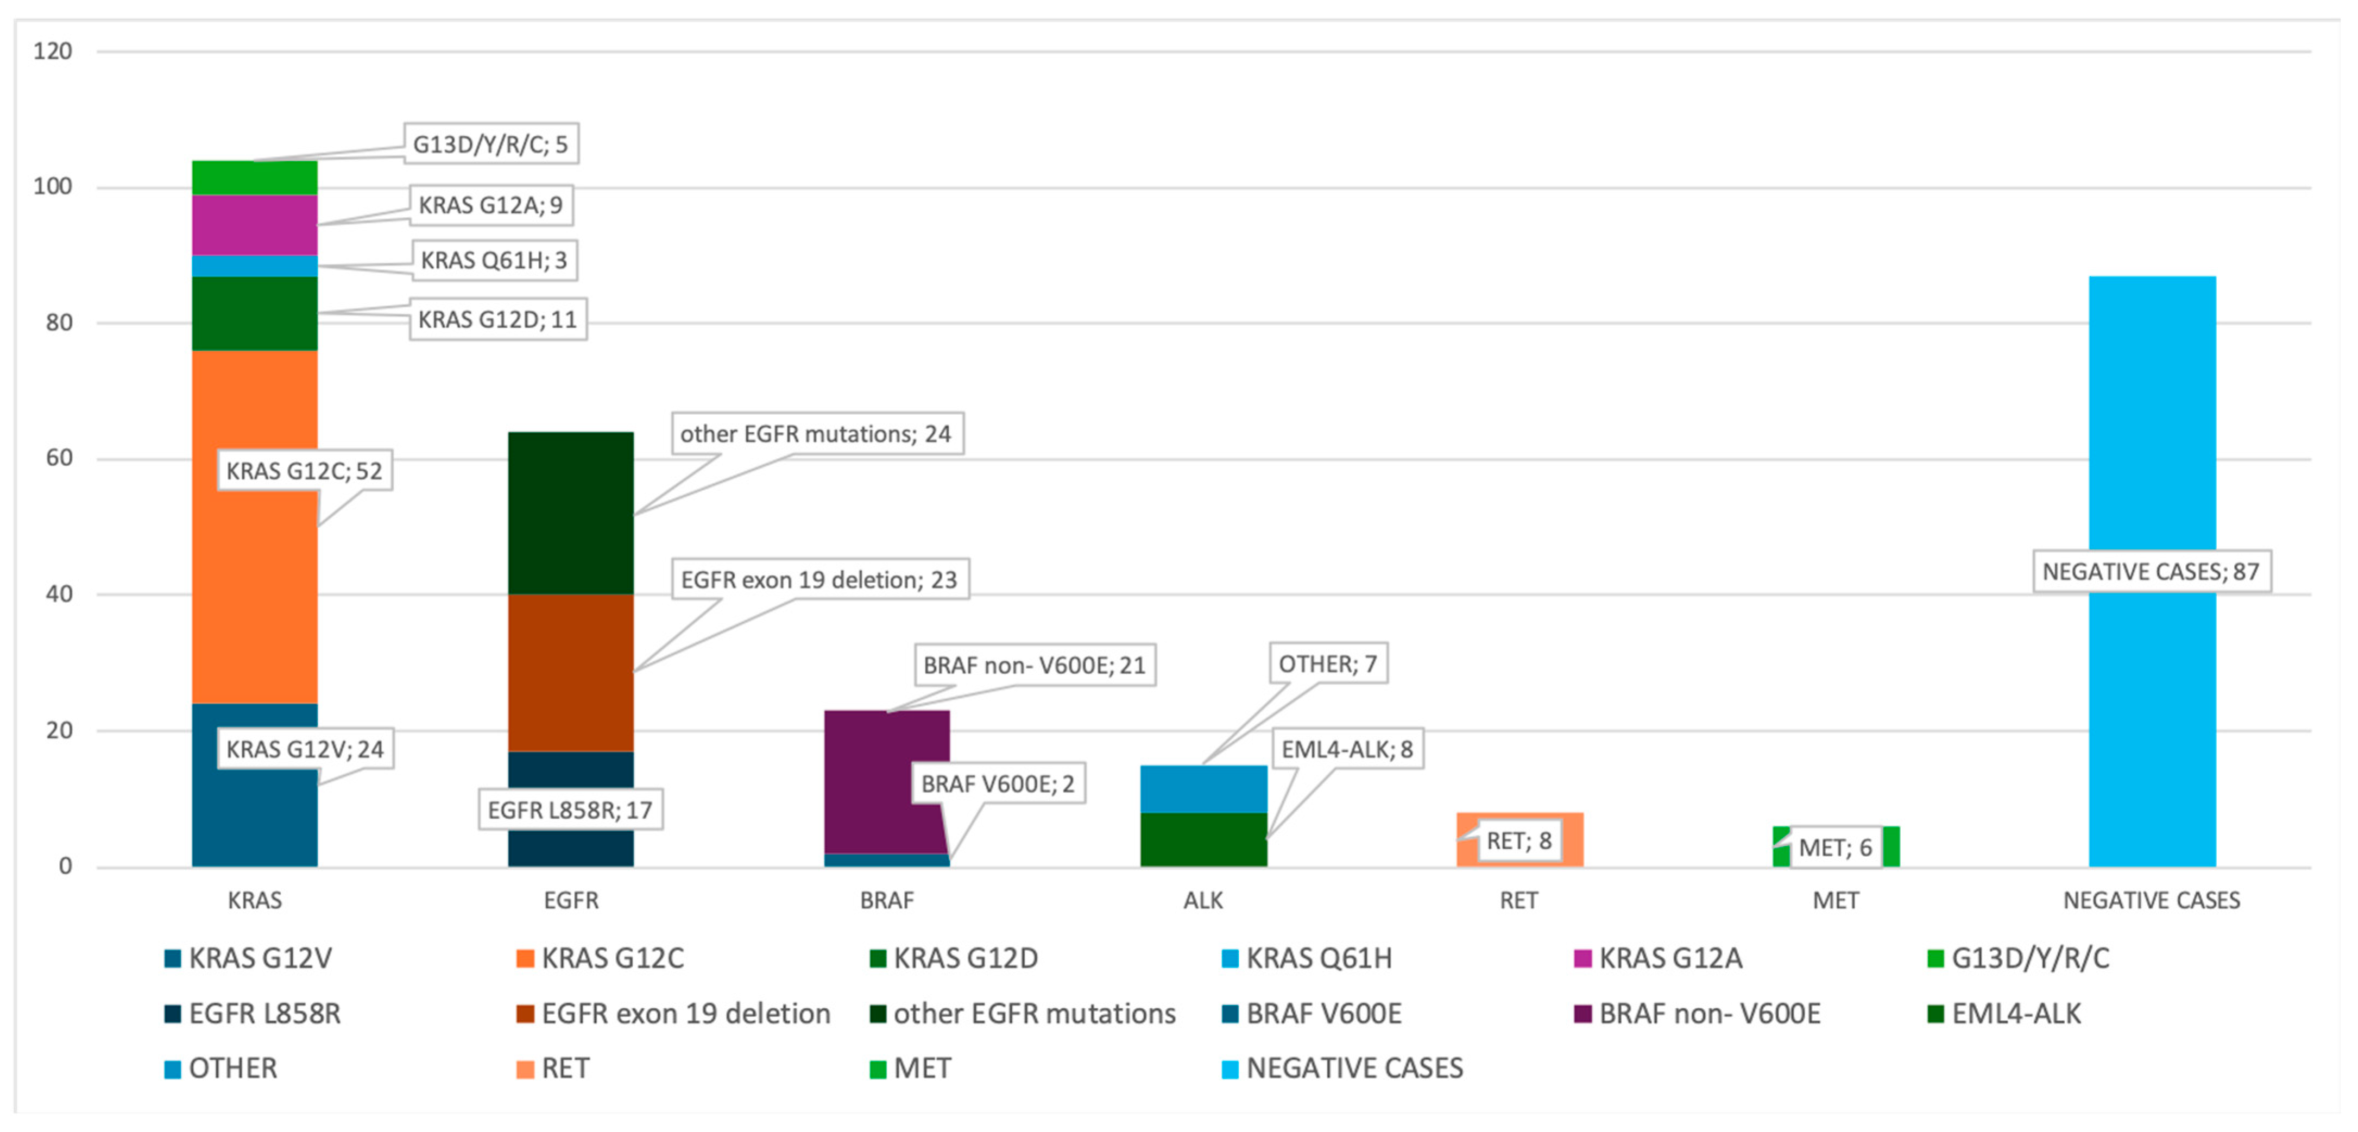Click the 'BRAF V600E; 2' callout
The height and width of the screenshot is (1132, 2358).
coord(998,783)
